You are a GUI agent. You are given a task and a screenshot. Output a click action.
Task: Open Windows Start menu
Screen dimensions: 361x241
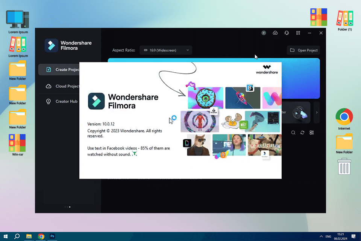click(x=6, y=236)
